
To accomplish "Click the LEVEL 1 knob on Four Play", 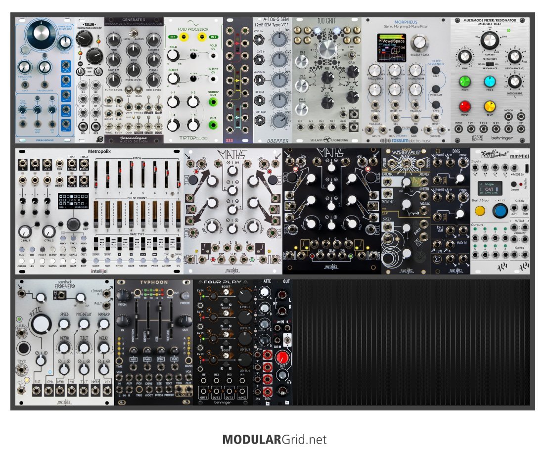I will pyautogui.click(x=244, y=296).
